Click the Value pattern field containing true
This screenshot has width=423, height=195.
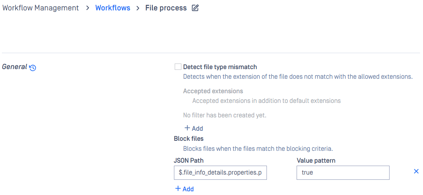(x=343, y=173)
